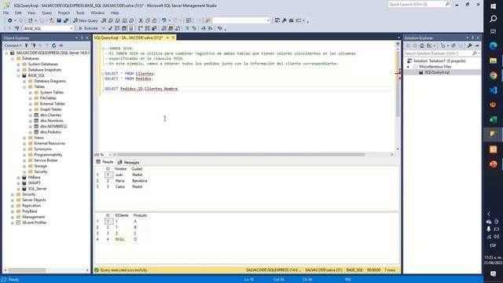Screen dimensions: 503x283
Task: Close the SQLQuery4.sql editor tab
Action: [173, 38]
